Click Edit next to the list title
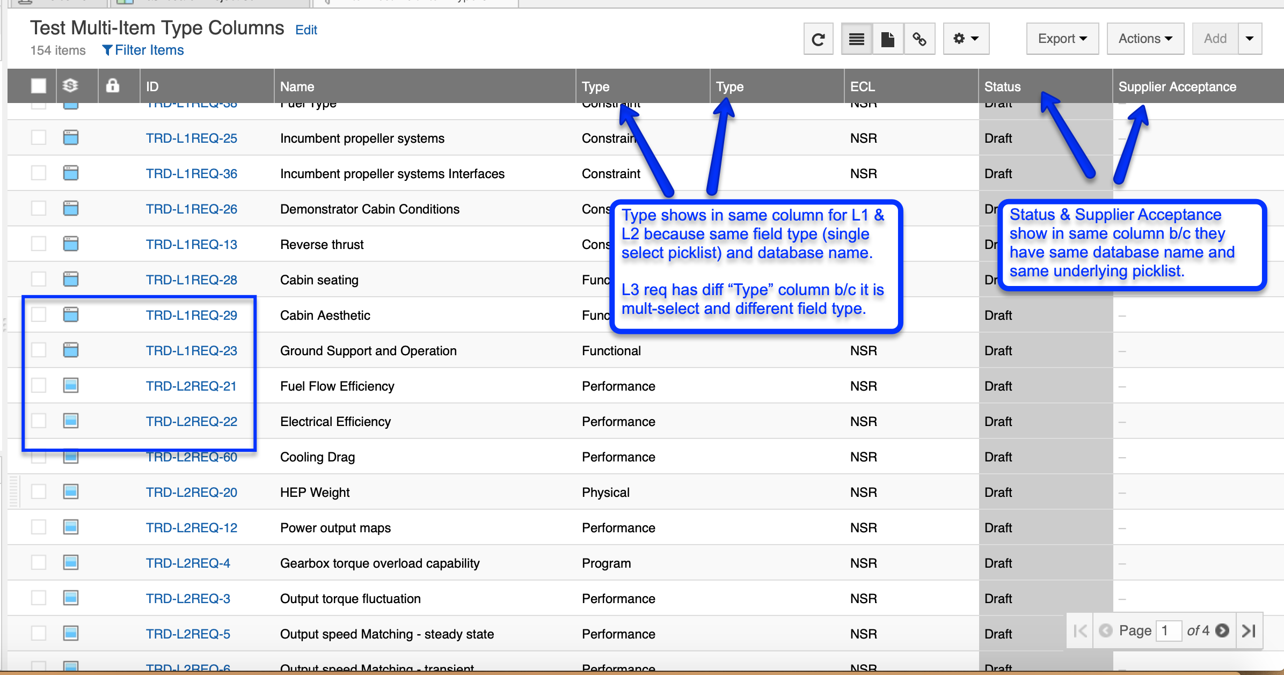This screenshot has height=675, width=1284. point(306,30)
